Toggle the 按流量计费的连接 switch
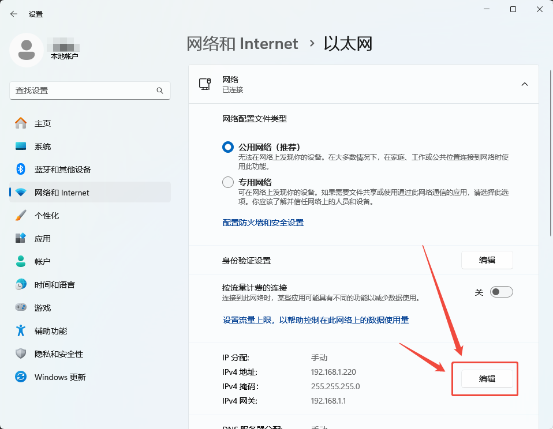Screen dimensions: 553x429 501,292
